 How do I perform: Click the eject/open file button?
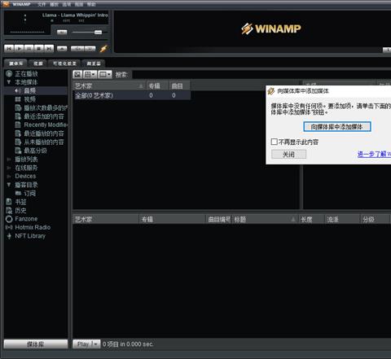(x=62, y=49)
